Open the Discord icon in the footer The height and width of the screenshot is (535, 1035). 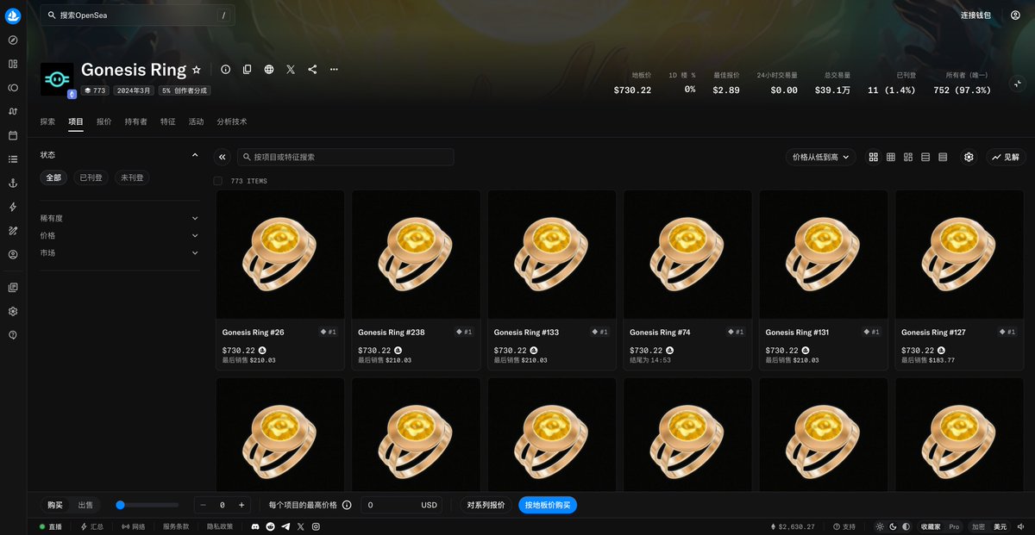[255, 526]
